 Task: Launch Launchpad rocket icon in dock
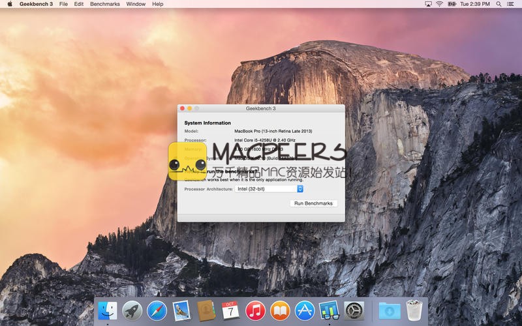tap(132, 311)
